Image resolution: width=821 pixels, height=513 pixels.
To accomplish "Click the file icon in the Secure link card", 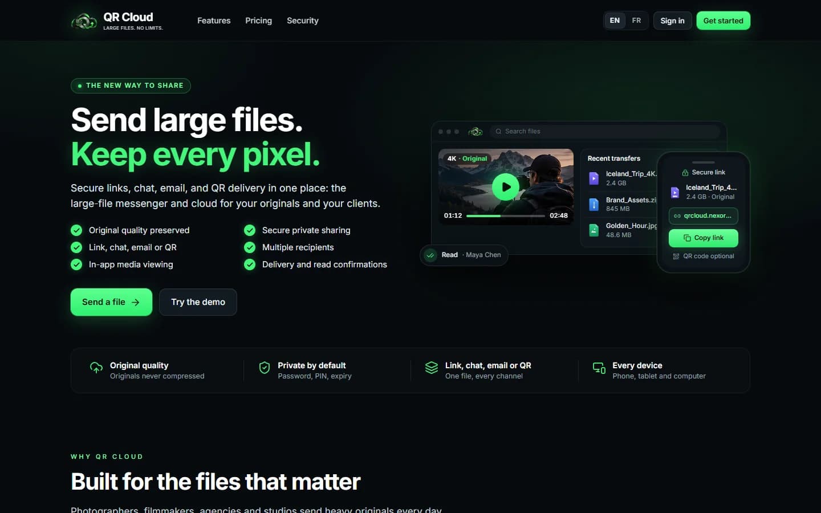I will [x=675, y=193].
